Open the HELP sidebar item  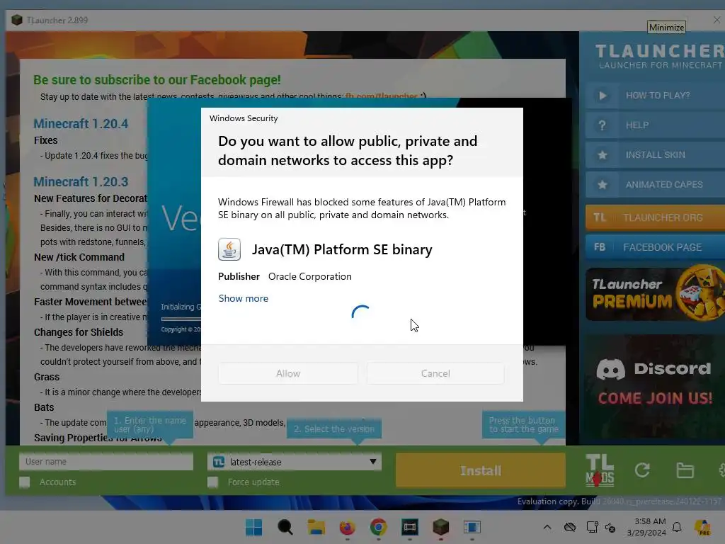(x=655, y=125)
